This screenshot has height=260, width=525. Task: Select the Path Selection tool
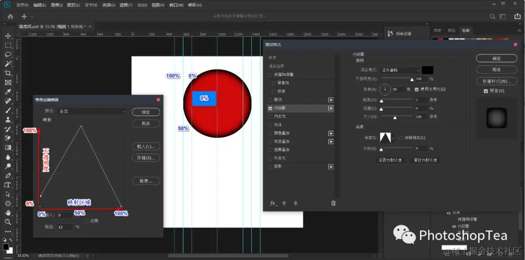(x=8, y=194)
